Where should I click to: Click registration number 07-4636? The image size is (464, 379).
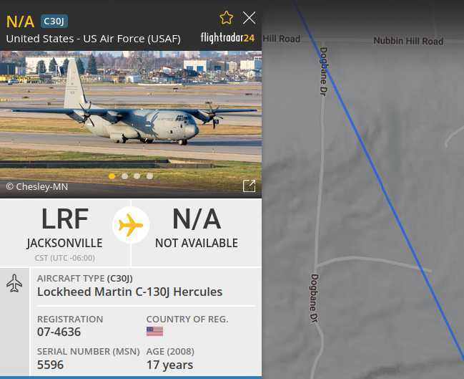tap(59, 332)
